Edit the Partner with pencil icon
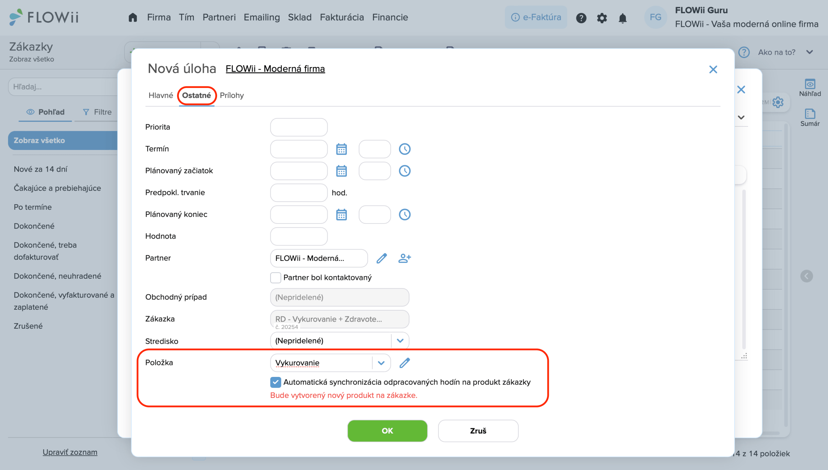828x470 pixels. point(382,258)
